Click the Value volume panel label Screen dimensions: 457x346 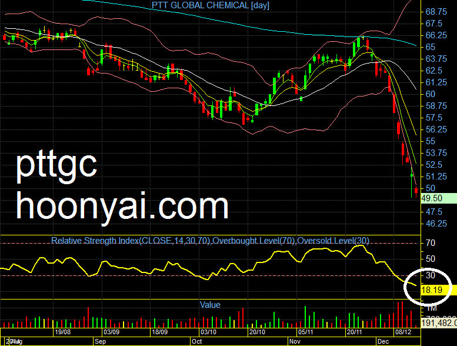click(x=210, y=305)
